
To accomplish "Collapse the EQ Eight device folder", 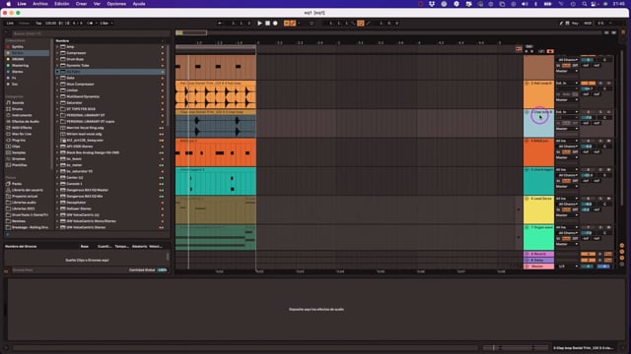I will click(x=57, y=72).
